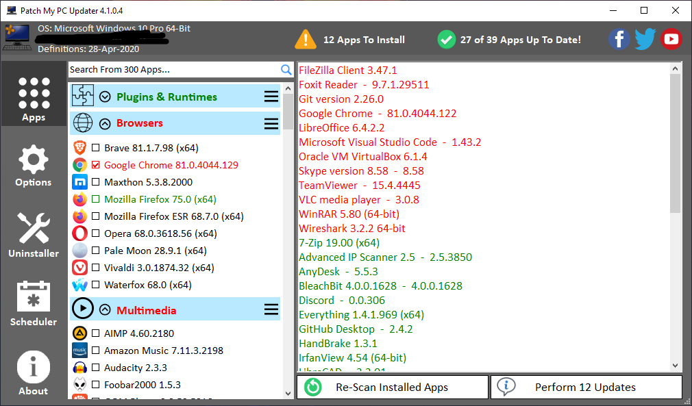The height and width of the screenshot is (406, 692).
Task: Expand the Plugins & Runtimes category chevron
Action: (x=105, y=97)
